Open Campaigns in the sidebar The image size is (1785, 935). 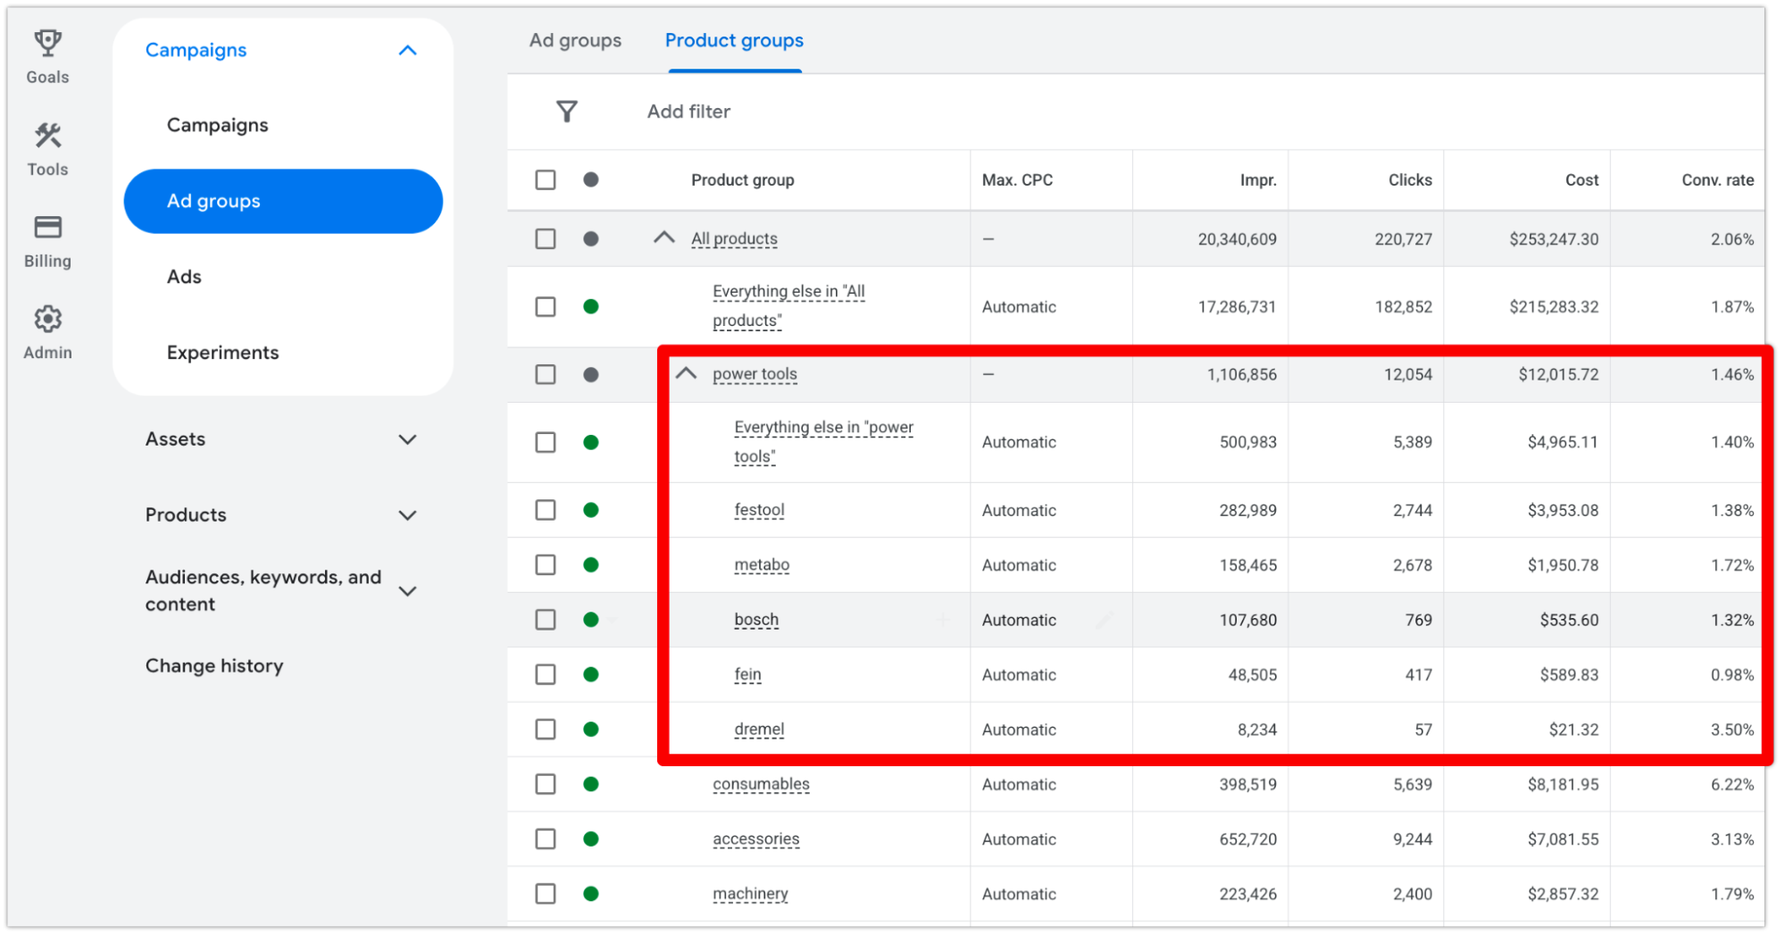point(217,125)
